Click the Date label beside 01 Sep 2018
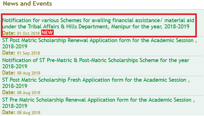 point(9,53)
